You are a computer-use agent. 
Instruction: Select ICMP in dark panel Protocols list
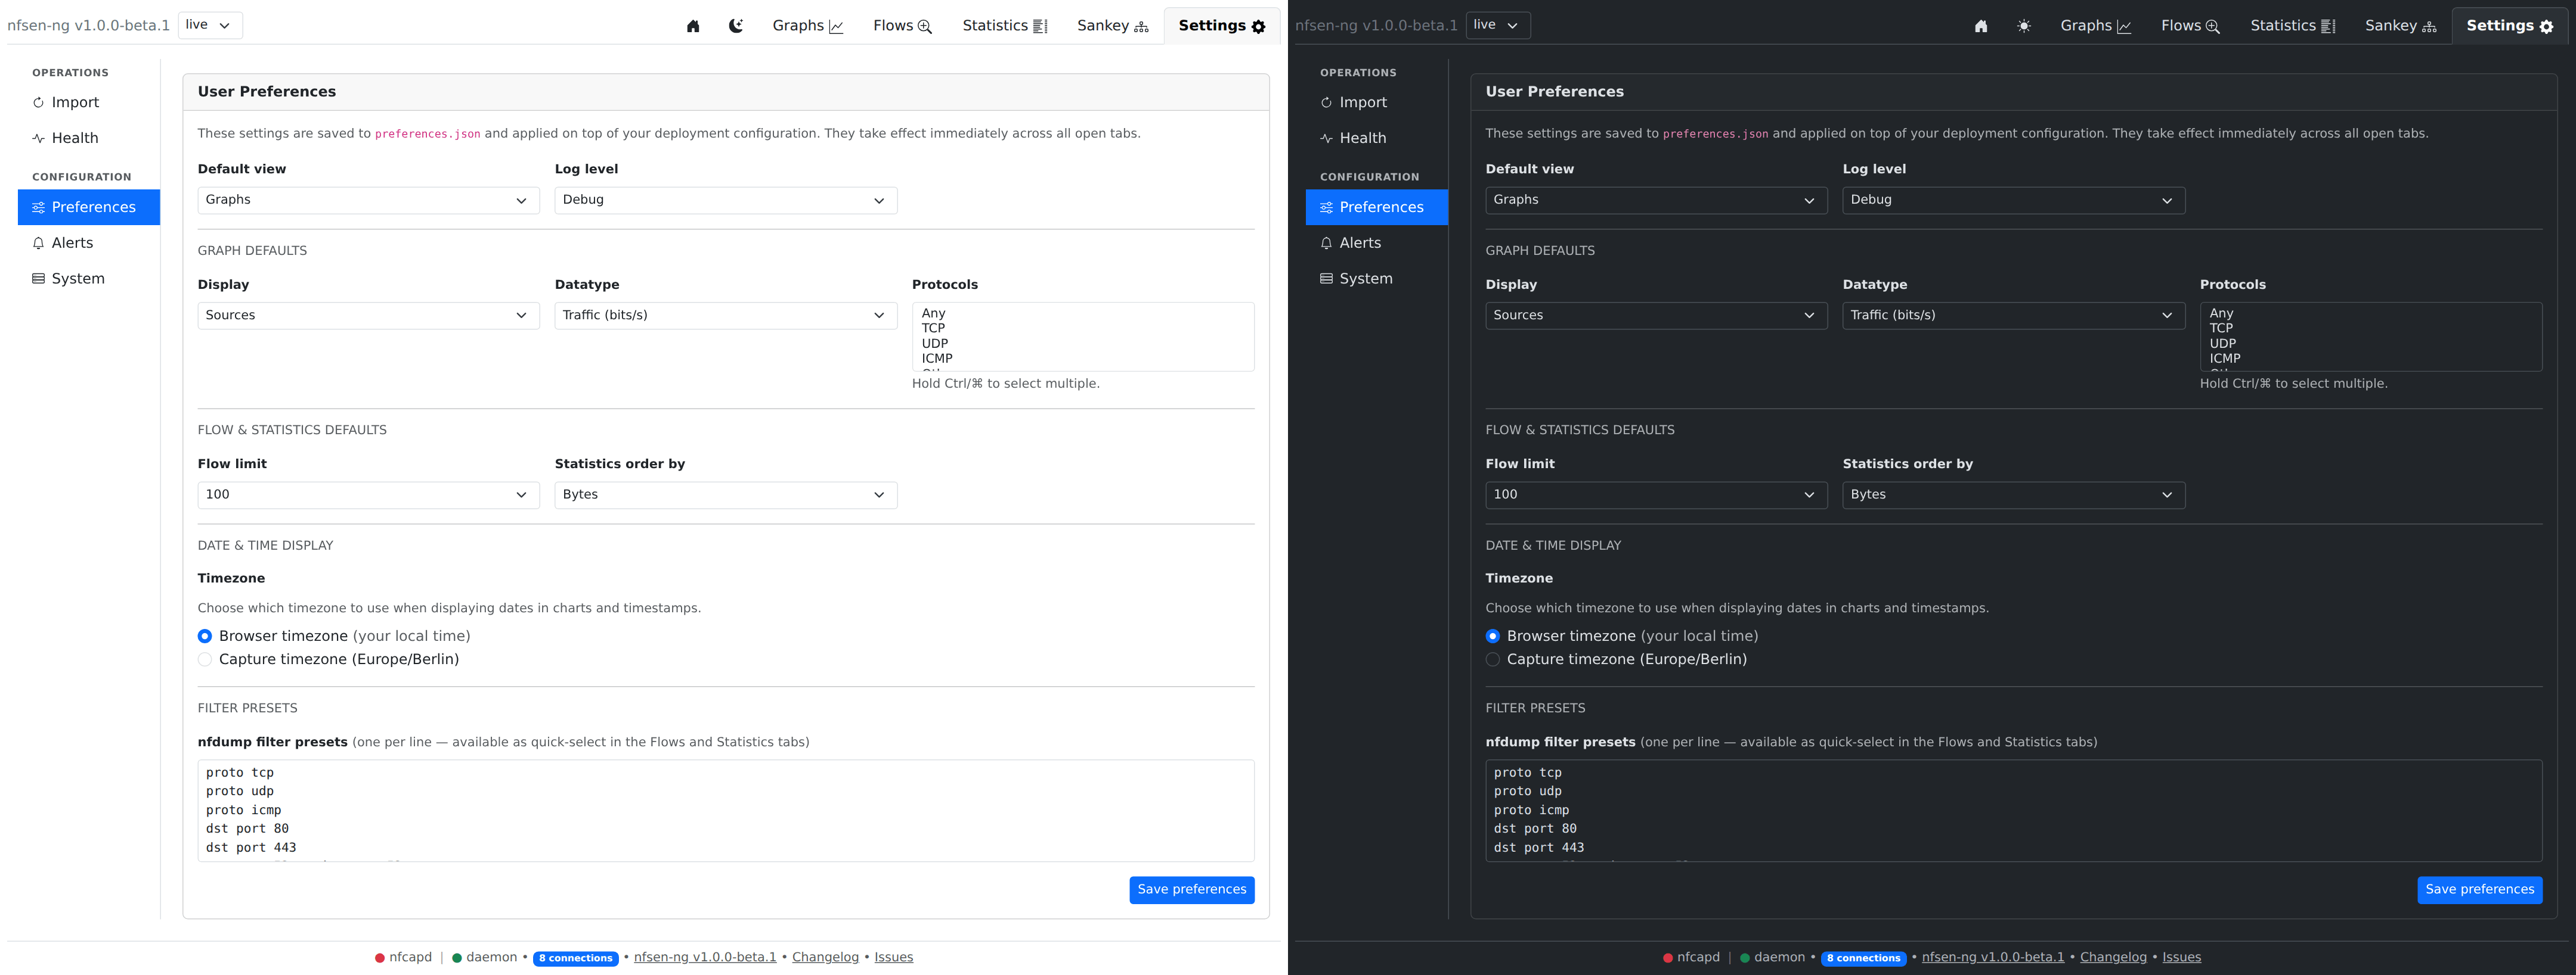[2371, 359]
